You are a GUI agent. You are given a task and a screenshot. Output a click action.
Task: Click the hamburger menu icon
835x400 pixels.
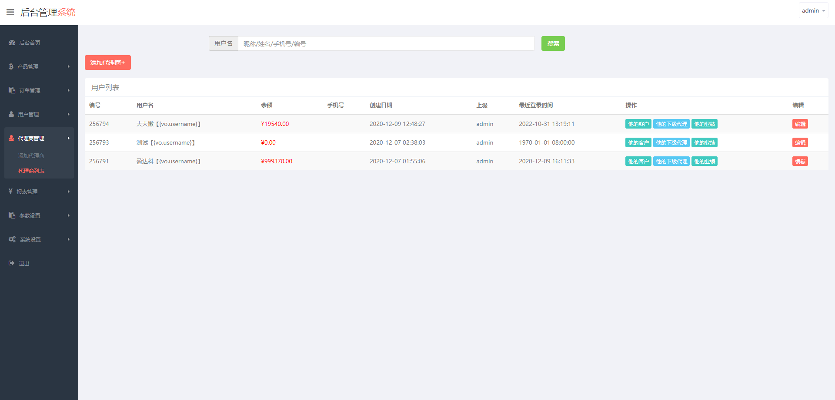tap(10, 12)
